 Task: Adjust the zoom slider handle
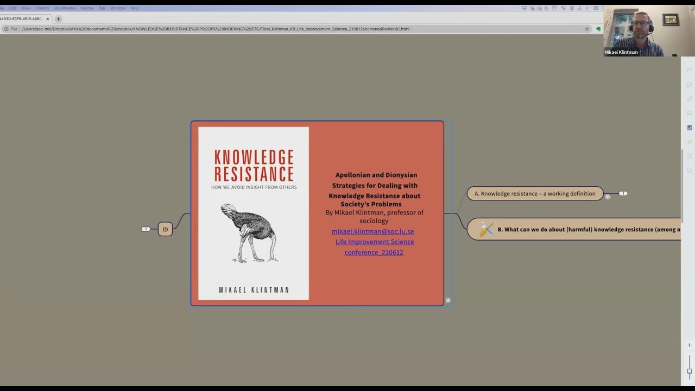point(690,371)
